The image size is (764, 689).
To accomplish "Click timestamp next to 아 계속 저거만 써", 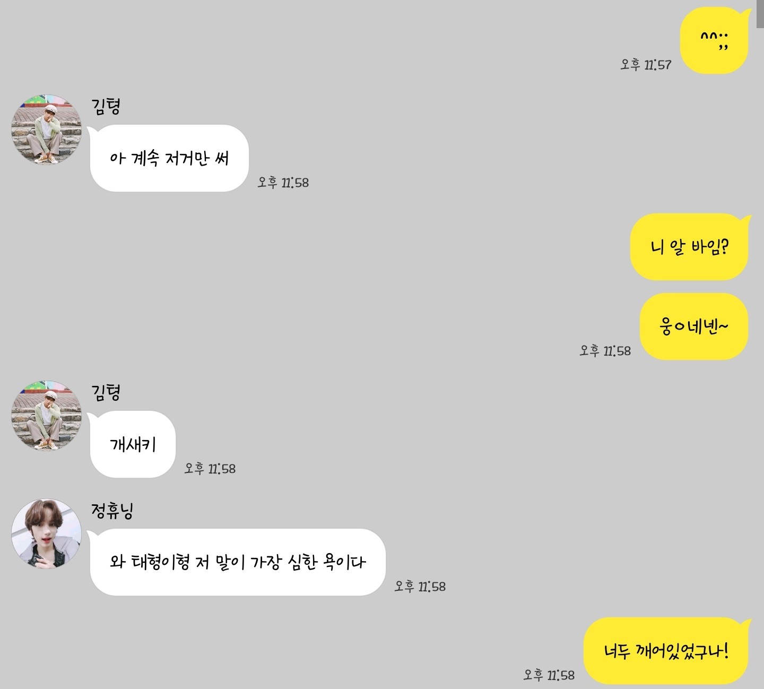I will (283, 183).
